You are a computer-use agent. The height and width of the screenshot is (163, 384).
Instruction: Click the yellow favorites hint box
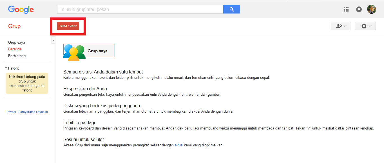tap(27, 83)
